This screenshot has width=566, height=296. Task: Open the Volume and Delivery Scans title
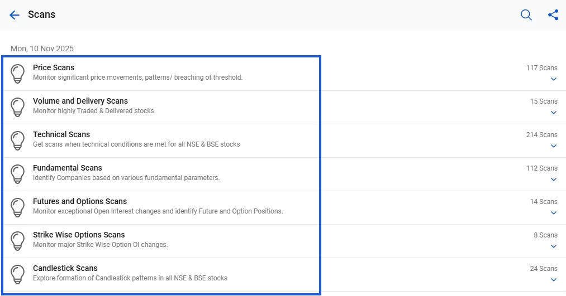[x=80, y=101]
